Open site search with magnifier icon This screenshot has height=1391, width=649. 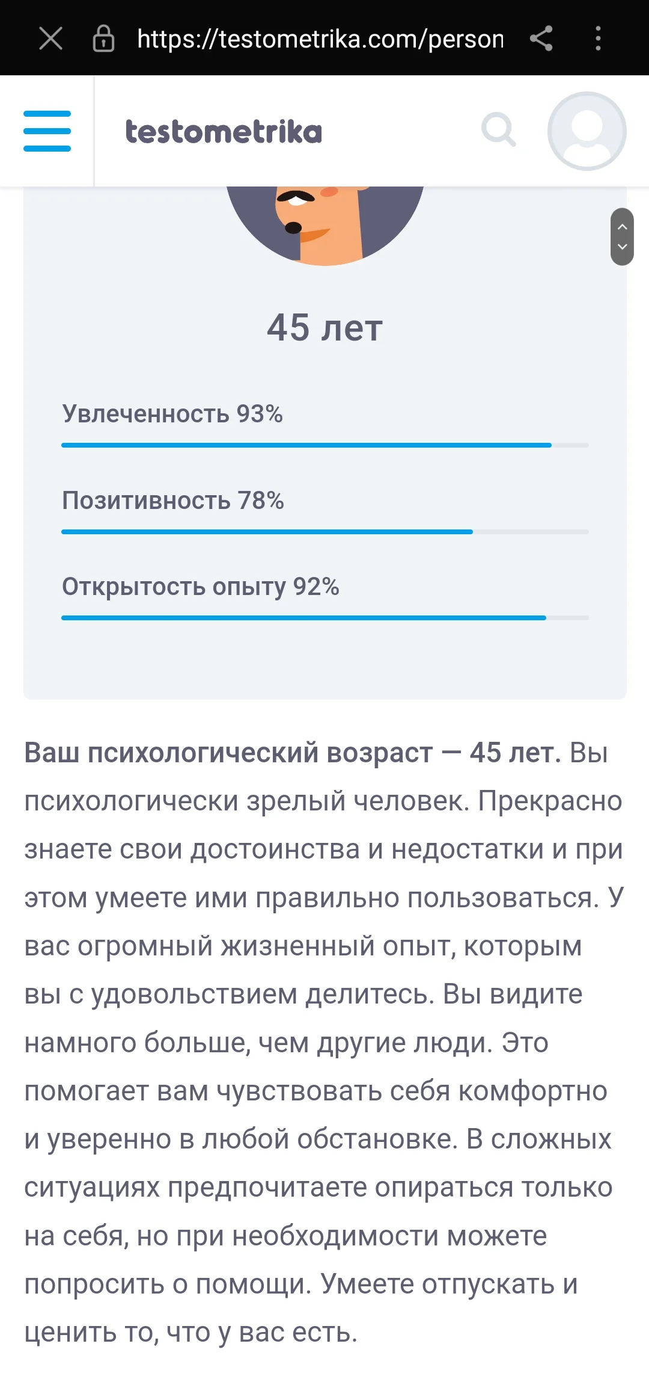(498, 130)
